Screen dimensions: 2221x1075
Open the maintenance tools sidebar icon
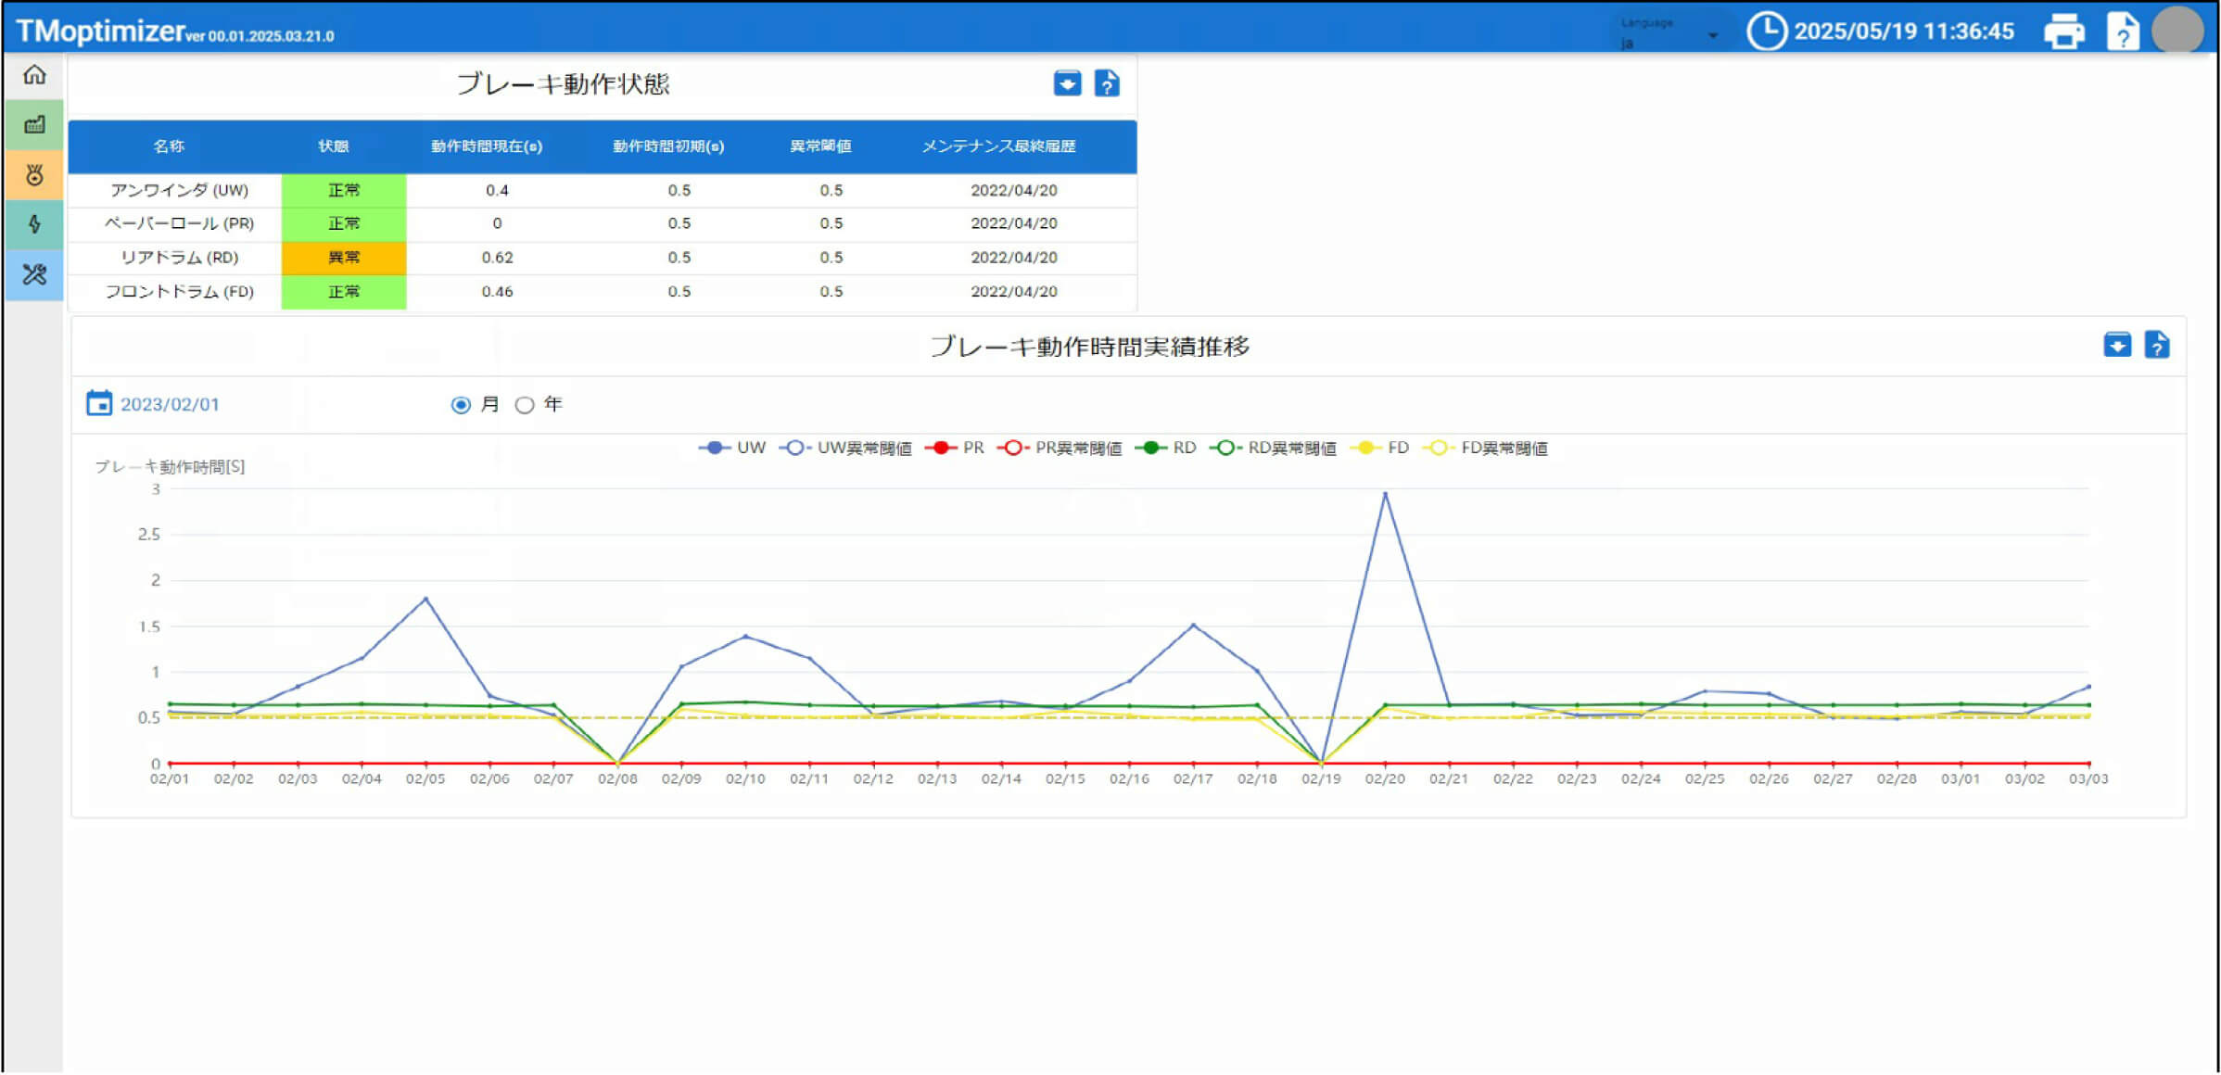click(x=34, y=274)
